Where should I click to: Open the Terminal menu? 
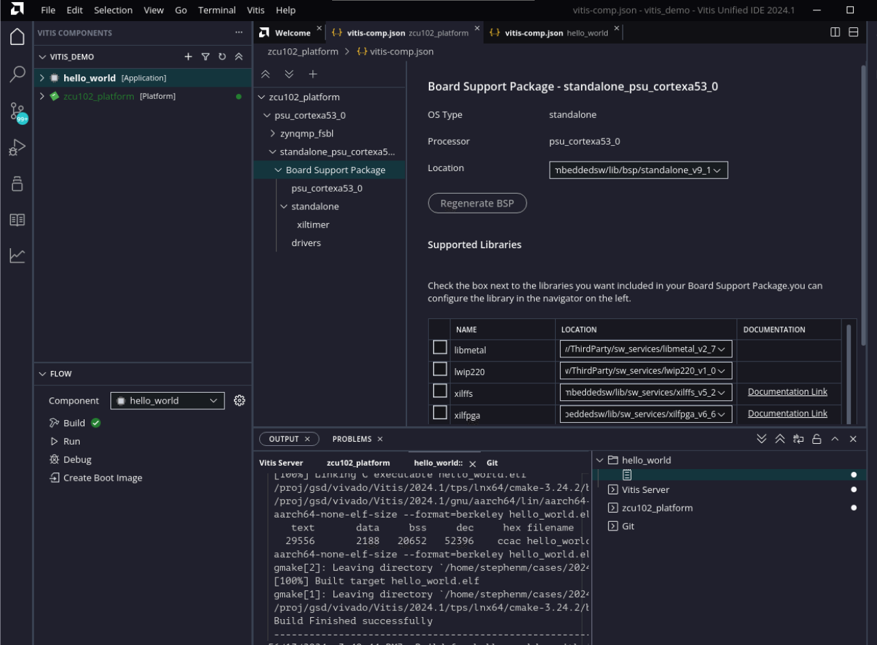pyautogui.click(x=217, y=10)
